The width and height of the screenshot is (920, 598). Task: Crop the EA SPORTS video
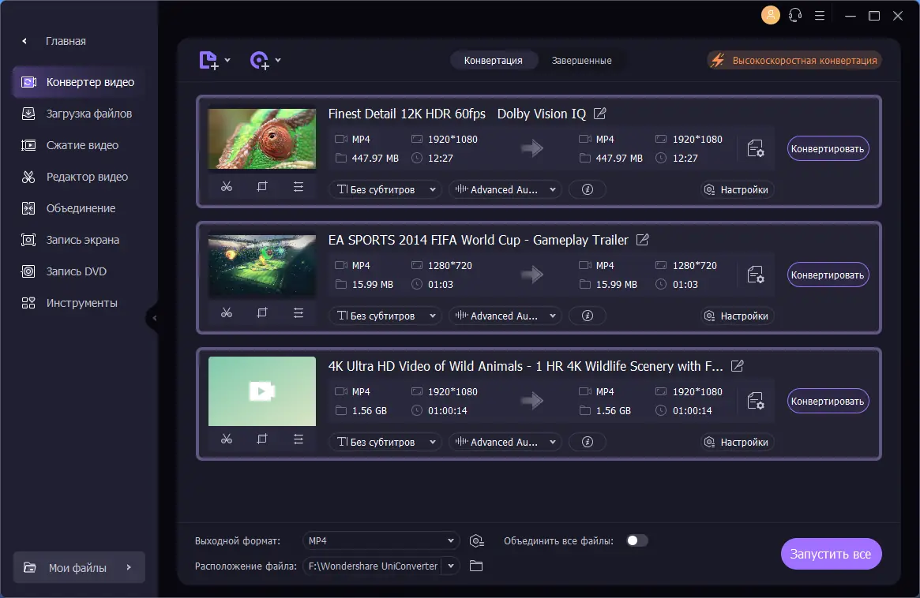tap(262, 313)
